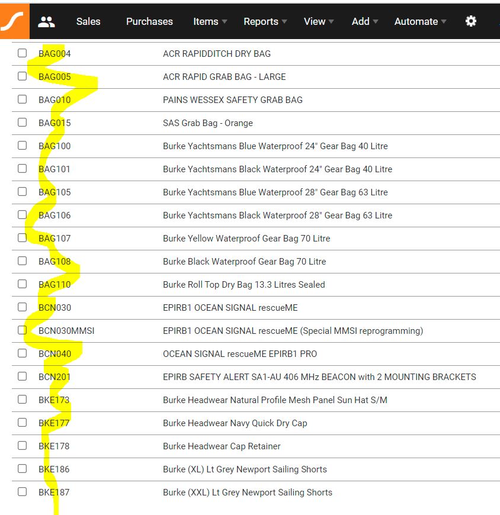The width and height of the screenshot is (500, 515).
Task: Check the box next to BAG101
Action: (x=23, y=169)
